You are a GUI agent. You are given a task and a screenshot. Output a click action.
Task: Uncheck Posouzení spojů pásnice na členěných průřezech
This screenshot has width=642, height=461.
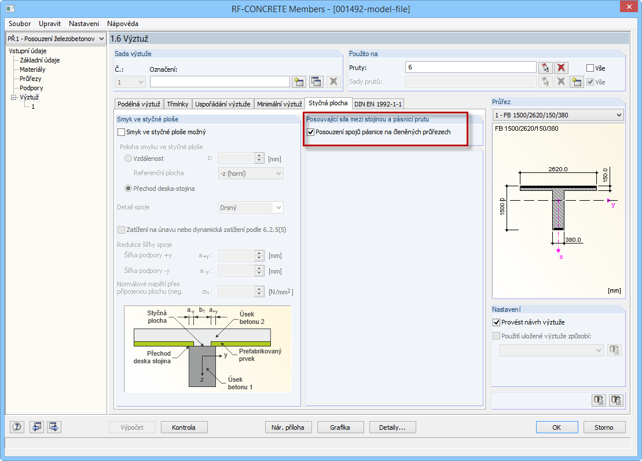pos(310,132)
